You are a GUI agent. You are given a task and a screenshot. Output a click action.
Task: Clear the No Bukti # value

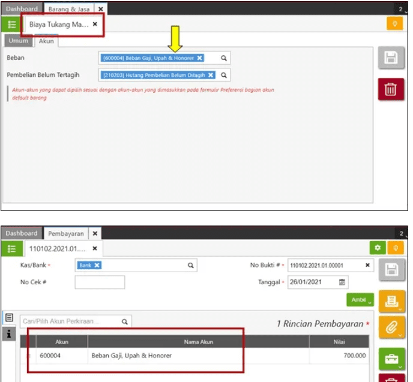point(368,265)
